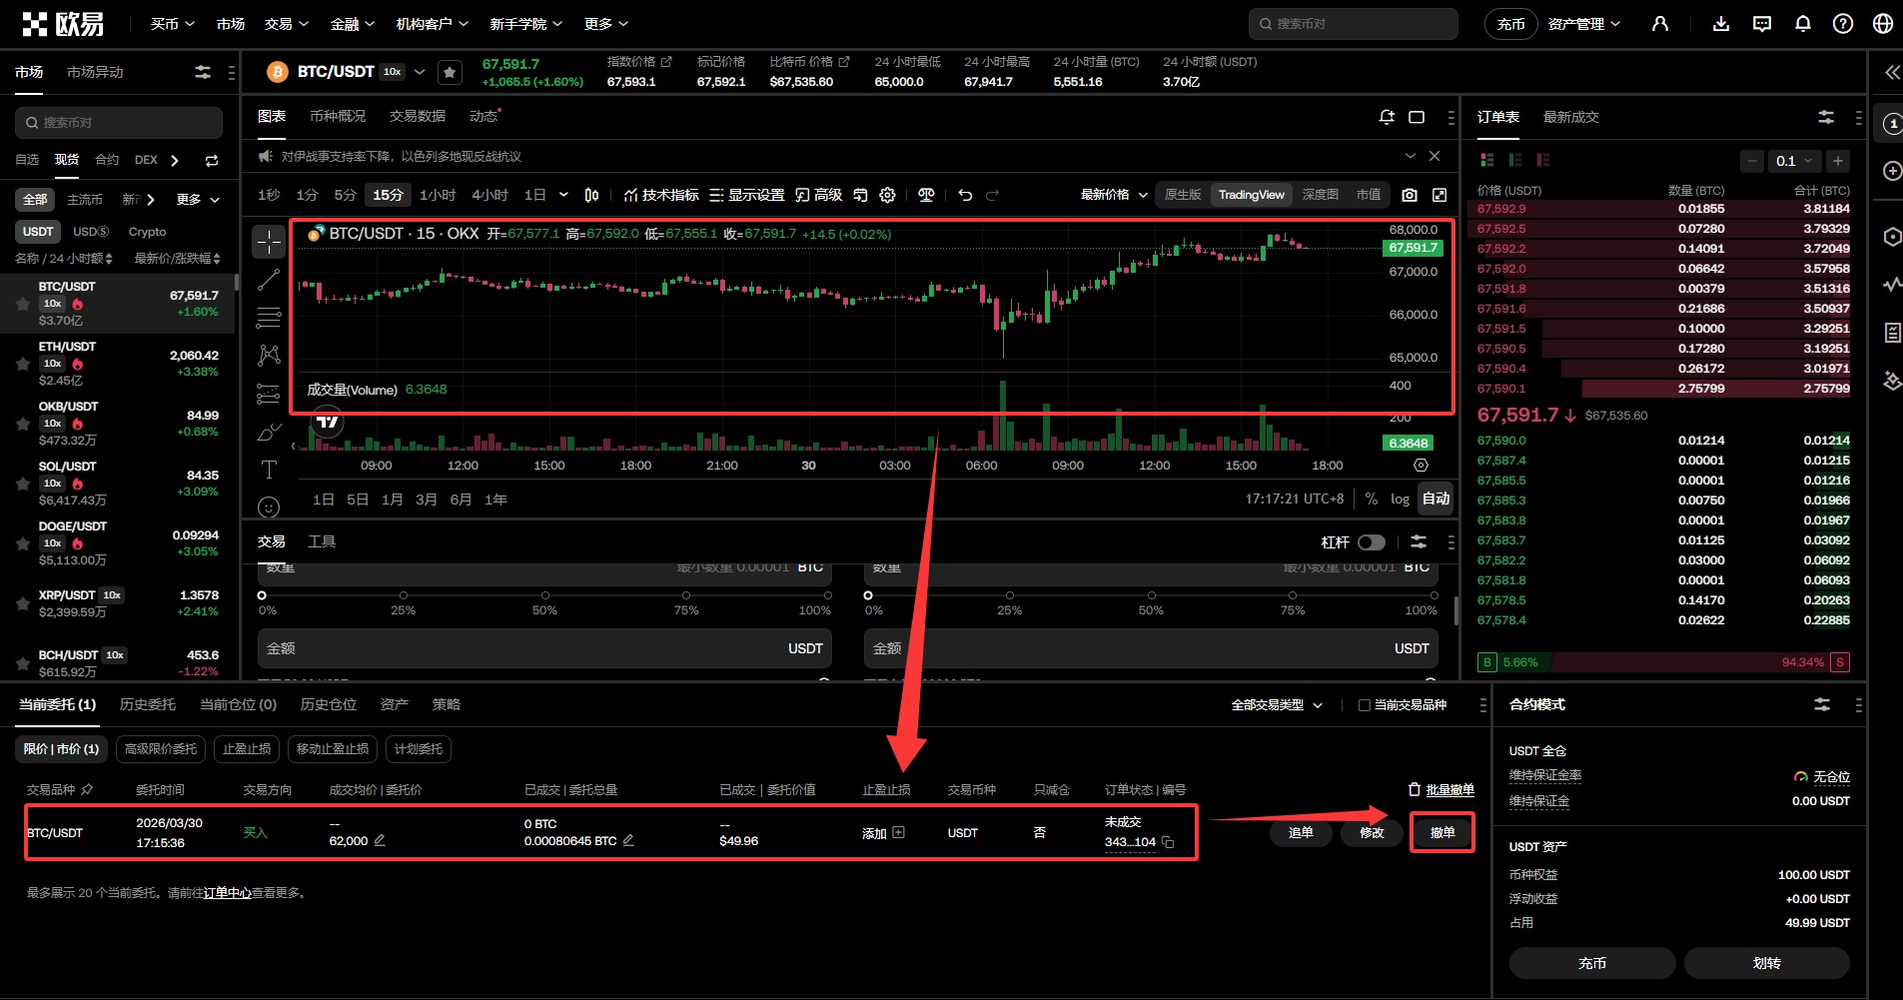Image resolution: width=1903 pixels, height=1000 pixels.
Task: Select the trend line drawing tool
Action: pyautogui.click(x=269, y=281)
